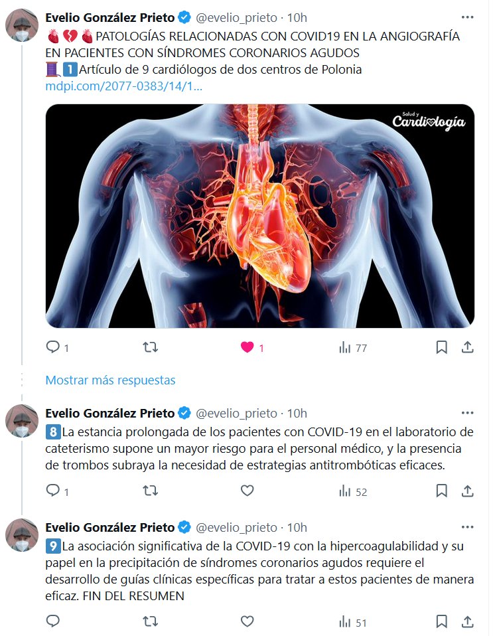This screenshot has width=495, height=636.
Task: Open the mdpi.com article link
Action: click(x=124, y=87)
